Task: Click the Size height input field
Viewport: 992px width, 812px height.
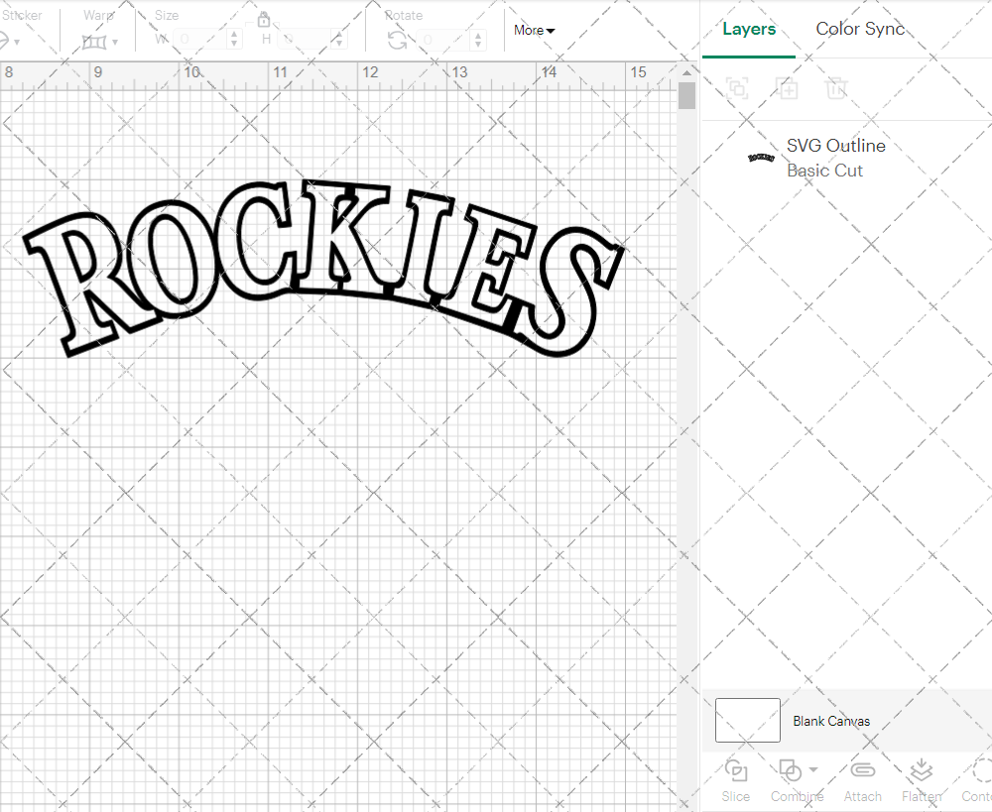Action: (x=305, y=40)
